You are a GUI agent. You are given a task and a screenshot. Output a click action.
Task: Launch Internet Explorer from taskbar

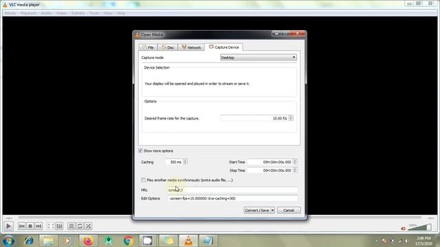29,241
